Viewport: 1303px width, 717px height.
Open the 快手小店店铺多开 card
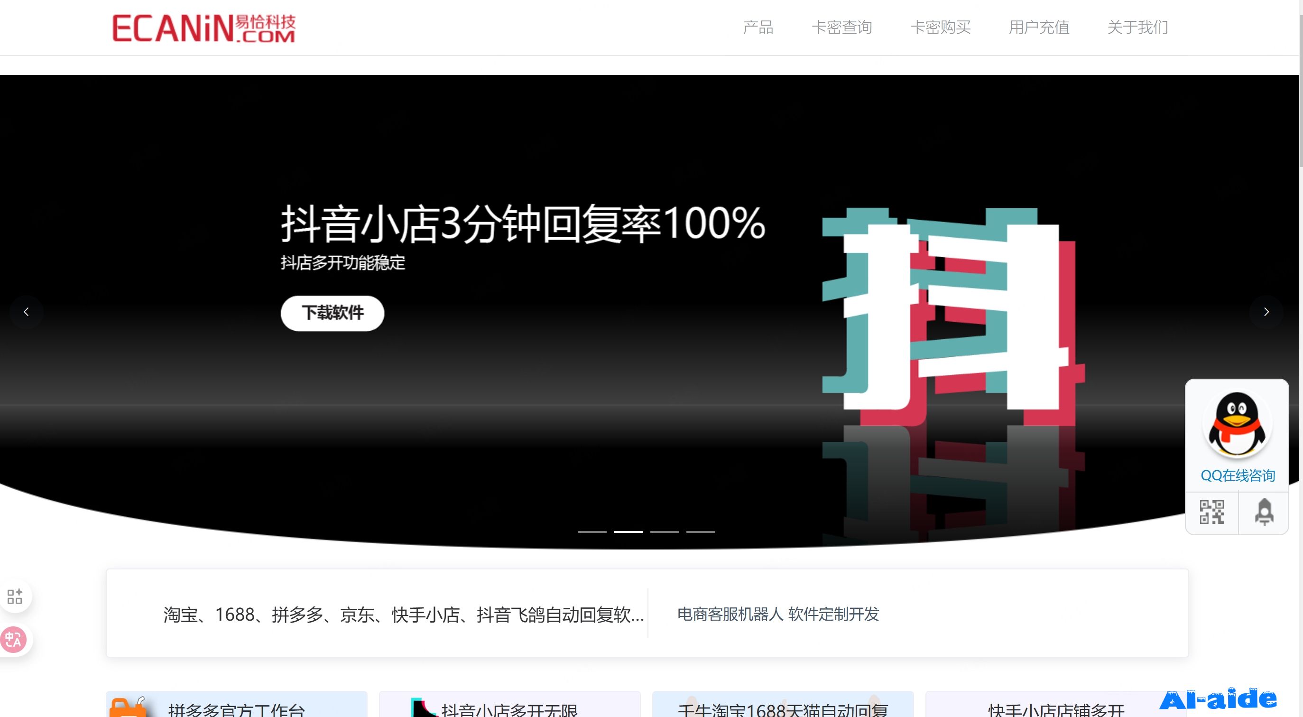pos(1056,705)
